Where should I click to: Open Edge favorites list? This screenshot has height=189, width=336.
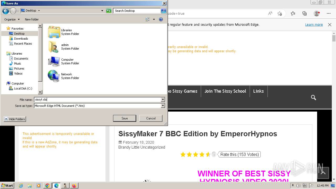[293, 13]
